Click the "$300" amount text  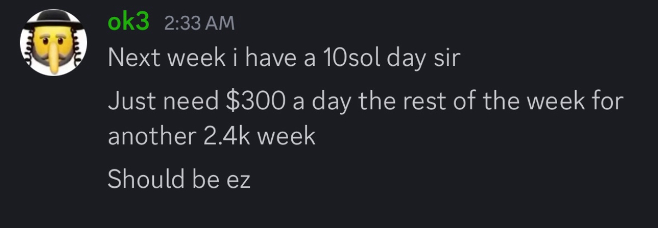[254, 103]
